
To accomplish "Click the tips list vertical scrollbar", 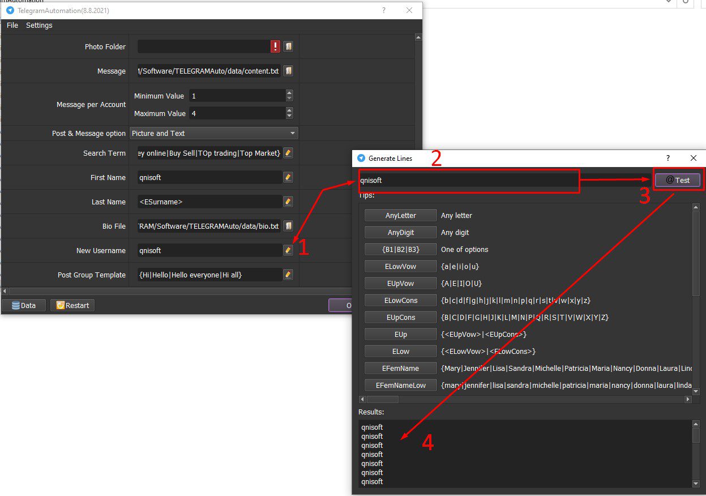I will [x=696, y=299].
